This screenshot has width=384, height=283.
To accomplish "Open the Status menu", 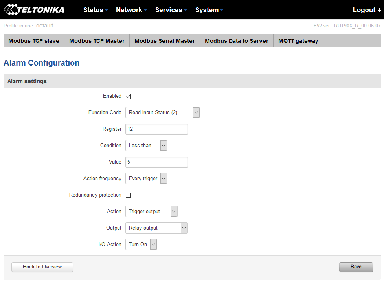I will point(95,10).
